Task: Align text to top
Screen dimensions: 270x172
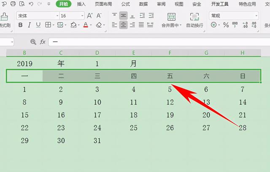Action: pos(114,16)
